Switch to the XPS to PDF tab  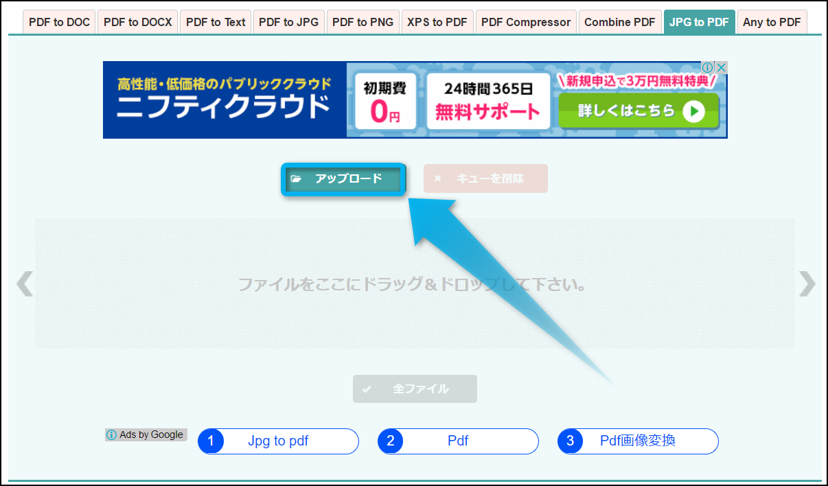pos(437,22)
